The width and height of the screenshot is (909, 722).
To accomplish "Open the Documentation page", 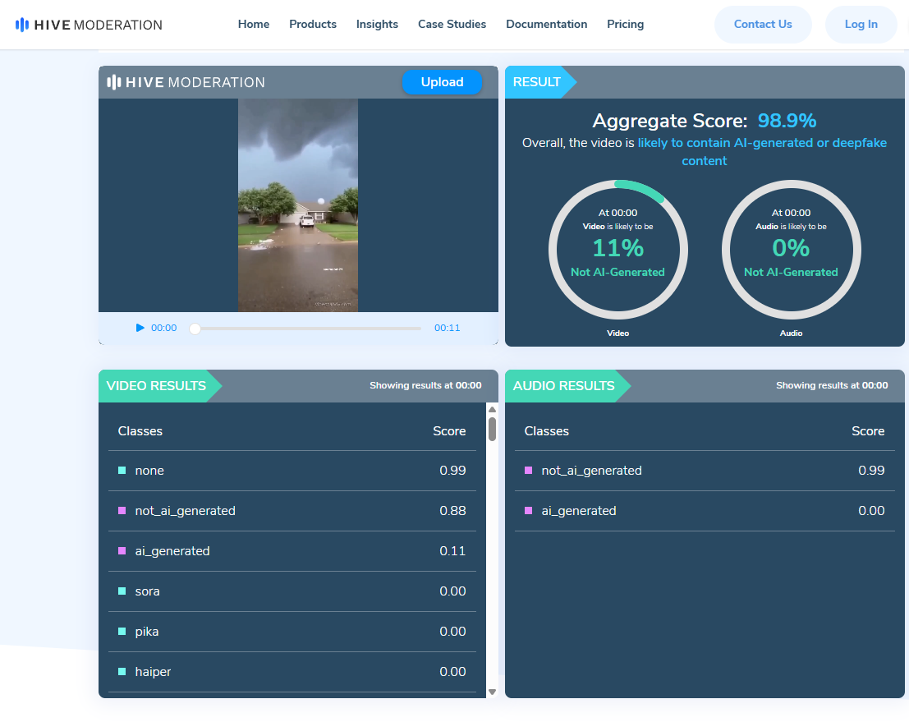I will pyautogui.click(x=546, y=25).
